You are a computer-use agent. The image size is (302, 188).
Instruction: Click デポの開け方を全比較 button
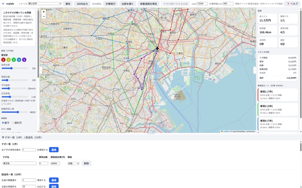coord(175,4)
